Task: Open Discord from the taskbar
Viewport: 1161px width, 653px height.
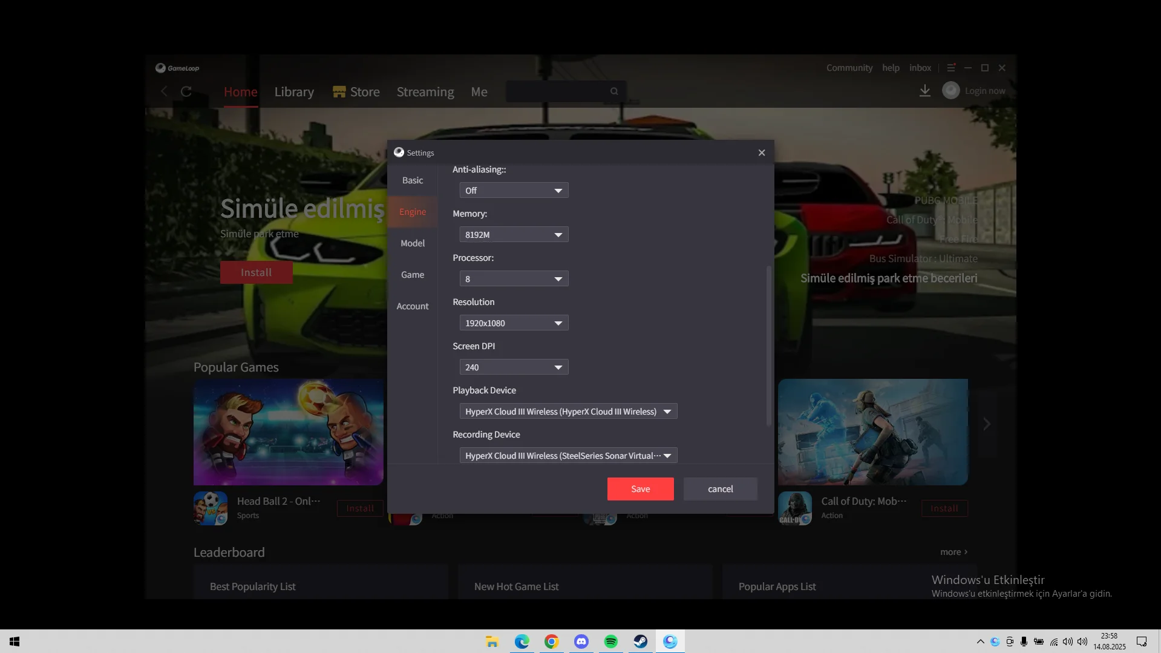Action: (581, 642)
